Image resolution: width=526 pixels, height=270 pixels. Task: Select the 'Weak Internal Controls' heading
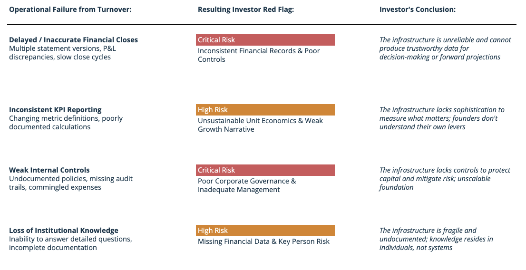49,170
